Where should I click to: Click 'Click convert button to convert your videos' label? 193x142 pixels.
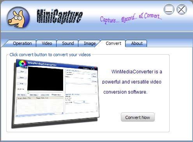50,55
